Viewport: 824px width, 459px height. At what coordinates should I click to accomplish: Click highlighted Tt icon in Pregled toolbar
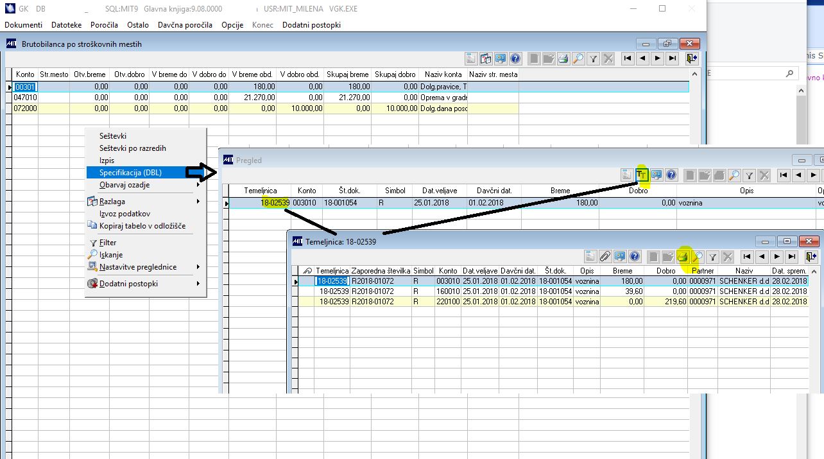[641, 175]
